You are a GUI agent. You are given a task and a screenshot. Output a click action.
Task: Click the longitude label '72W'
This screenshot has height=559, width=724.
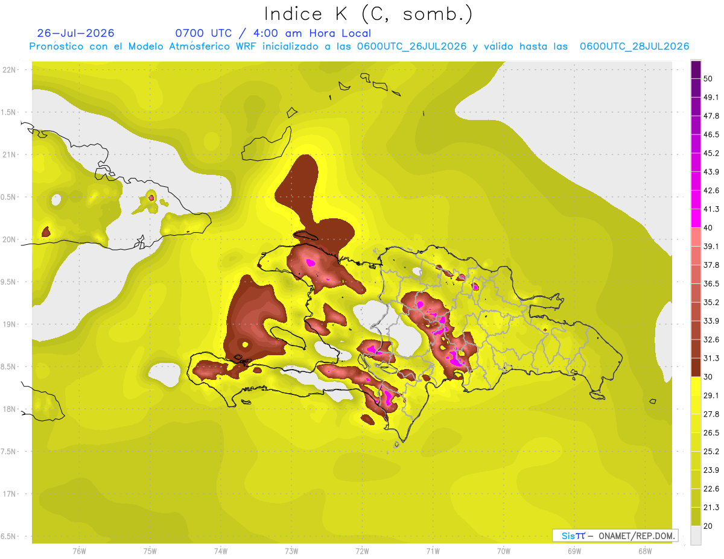click(362, 552)
